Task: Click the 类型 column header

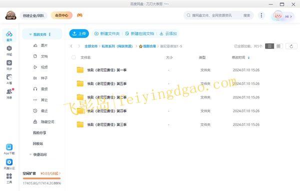Action: 202,57
